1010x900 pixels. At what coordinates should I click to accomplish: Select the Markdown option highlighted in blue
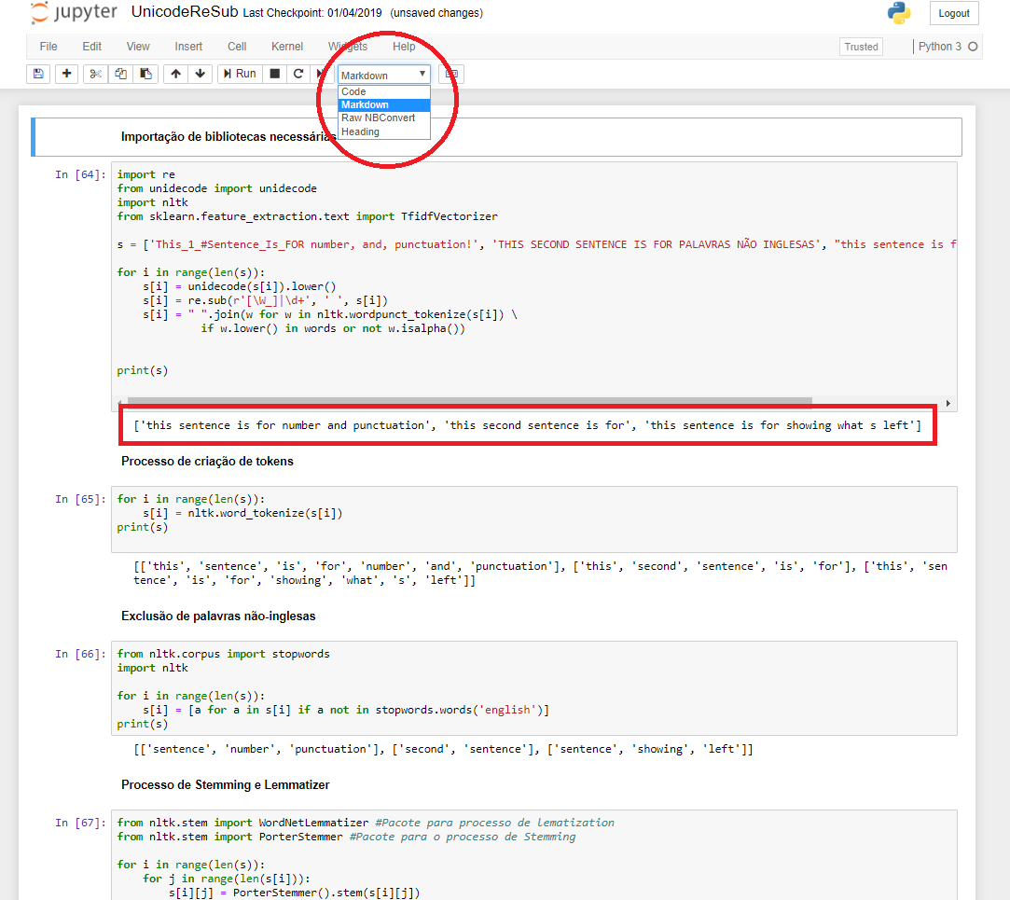point(362,104)
